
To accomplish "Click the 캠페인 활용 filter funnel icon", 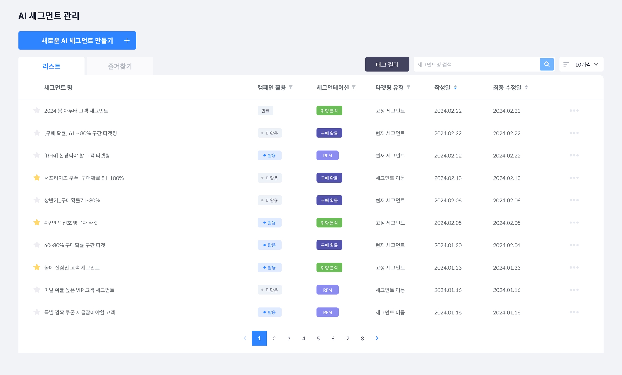I will [291, 87].
